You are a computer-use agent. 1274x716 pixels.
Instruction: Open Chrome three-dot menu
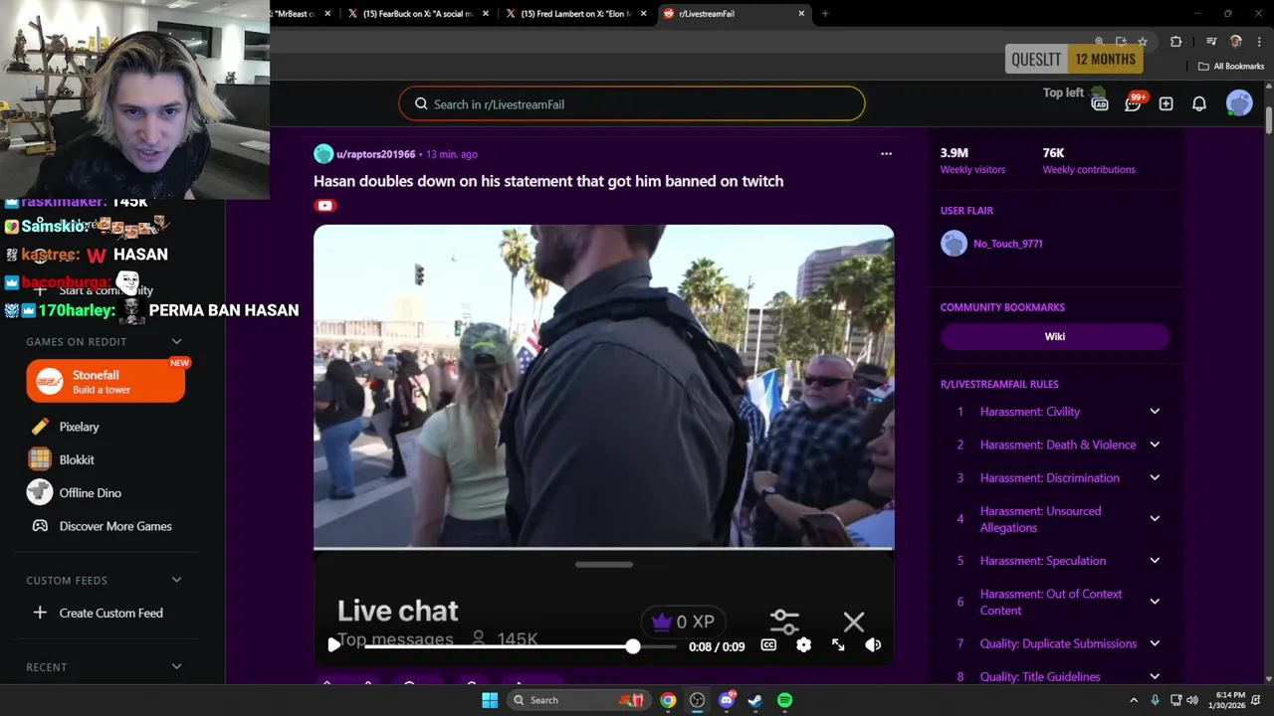pyautogui.click(x=1259, y=42)
